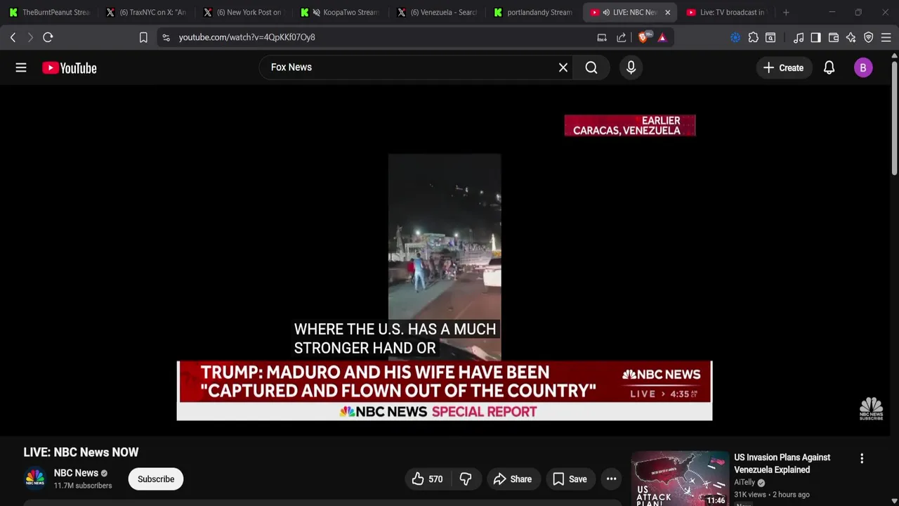Open more actions three-dot menu under video
Screen dimensions: 899x506
(x=612, y=479)
